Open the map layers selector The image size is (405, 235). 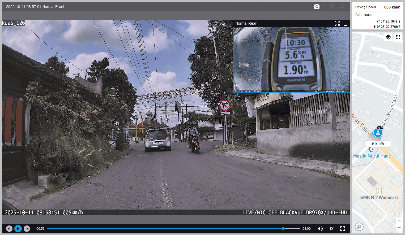388,37
